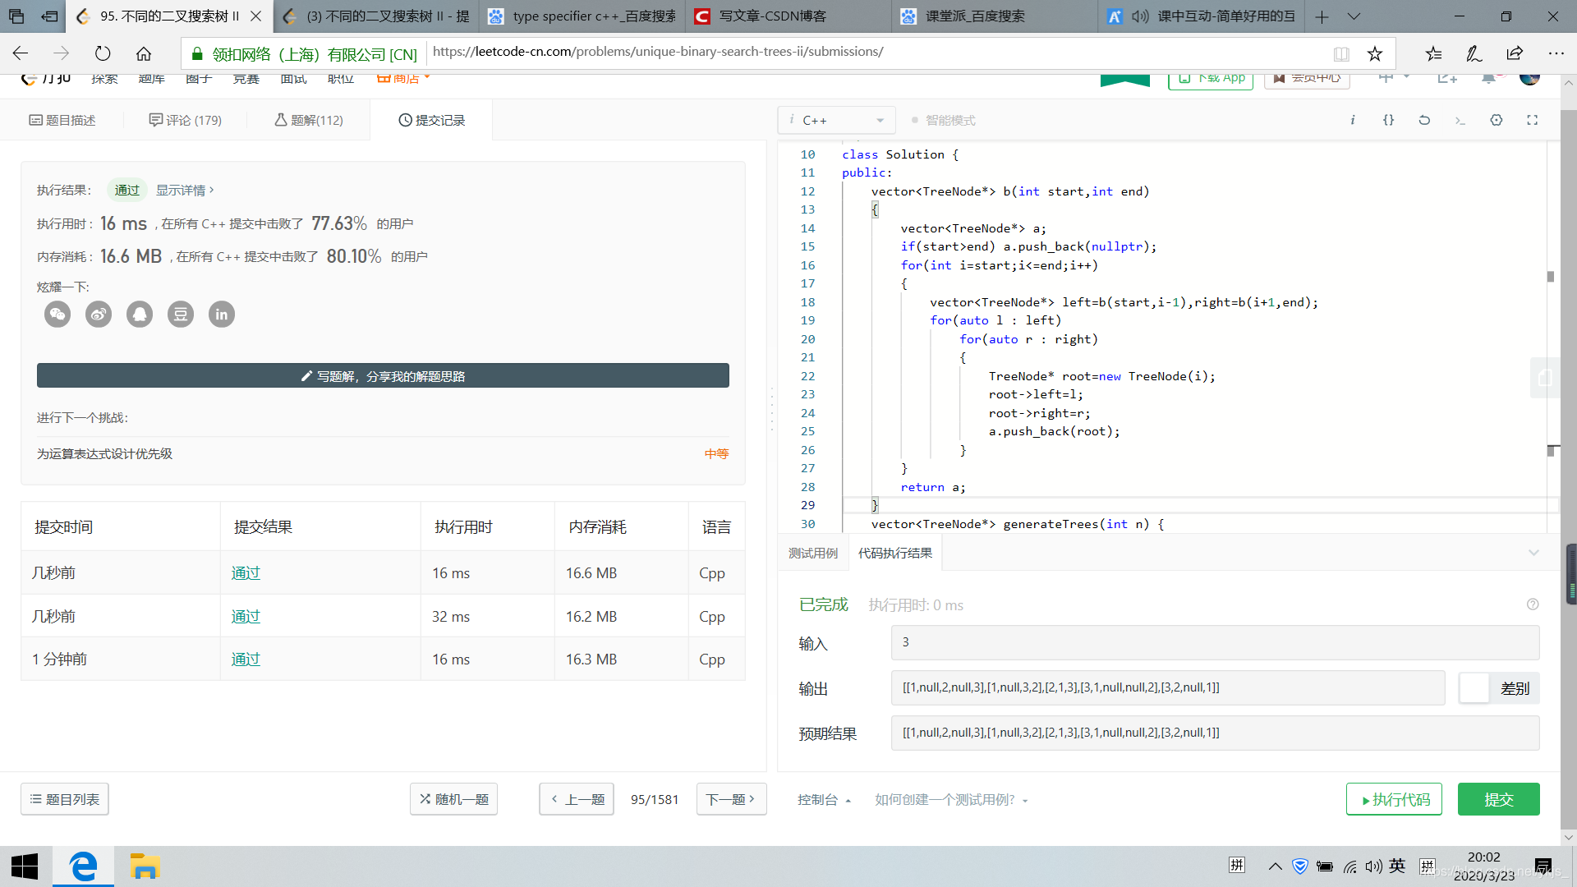Viewport: 1577px width, 887px height.
Task: Open Windows Start menu
Action: (x=25, y=866)
